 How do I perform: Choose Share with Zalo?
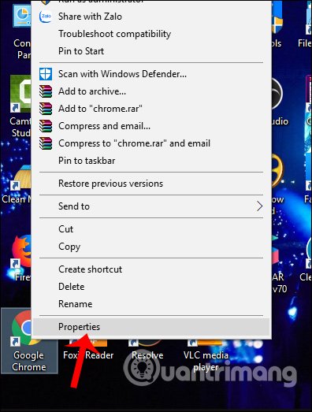pos(151,17)
